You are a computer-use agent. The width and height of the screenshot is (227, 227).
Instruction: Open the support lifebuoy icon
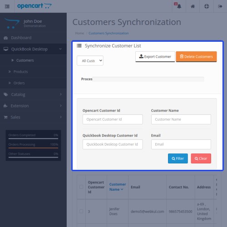pyautogui.click(x=207, y=6)
